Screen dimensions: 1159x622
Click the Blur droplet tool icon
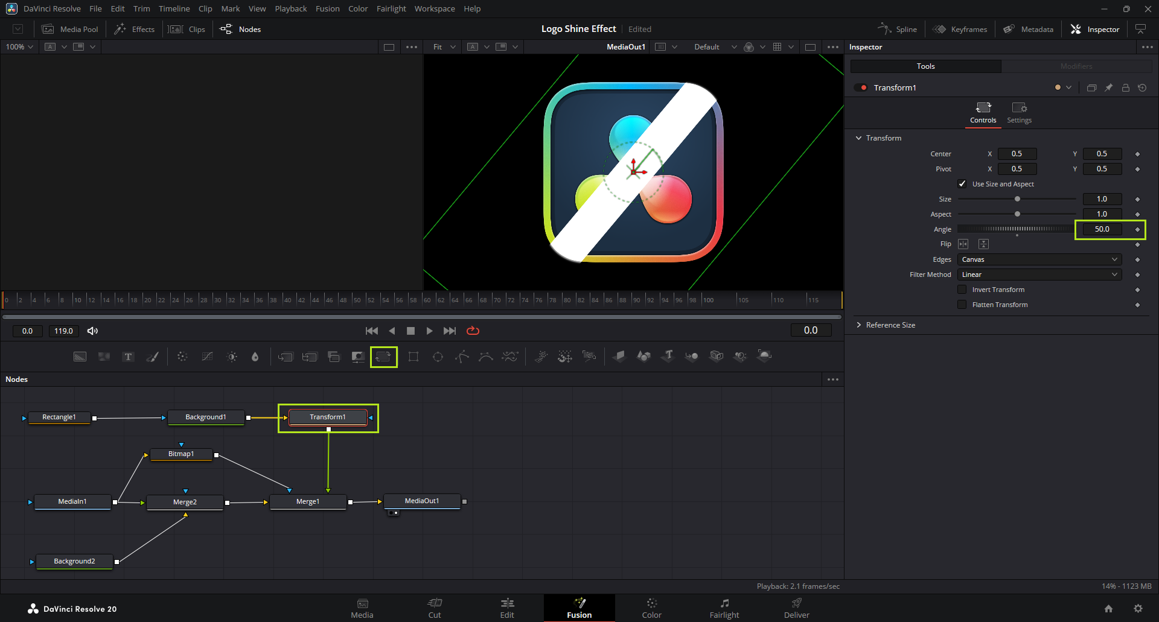click(255, 357)
